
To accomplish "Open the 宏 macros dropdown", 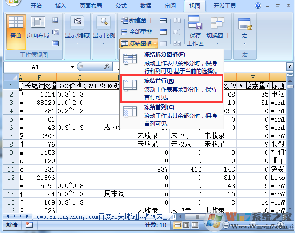I will pyautogui.click(x=244, y=31).
